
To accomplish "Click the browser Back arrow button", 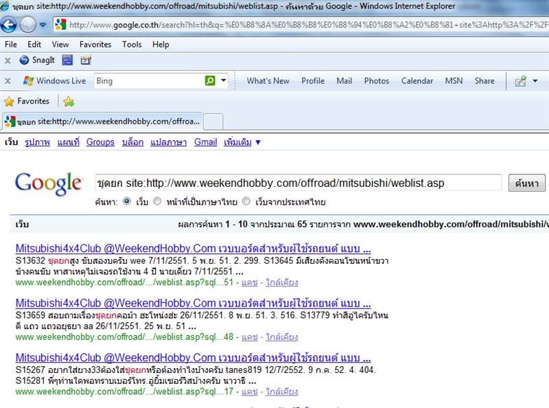I will (x=9, y=25).
